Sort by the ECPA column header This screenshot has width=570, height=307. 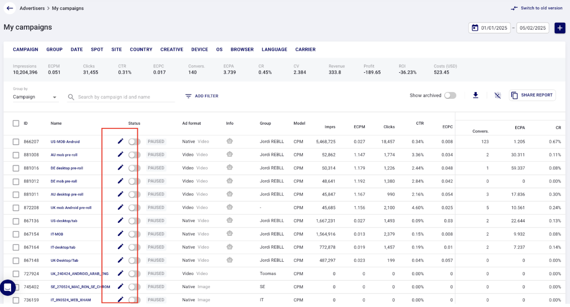click(519, 128)
